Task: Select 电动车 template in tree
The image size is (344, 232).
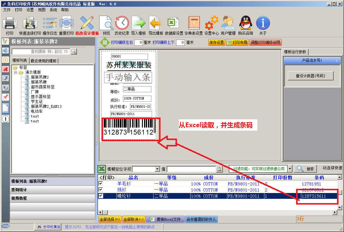Action: [37, 111]
